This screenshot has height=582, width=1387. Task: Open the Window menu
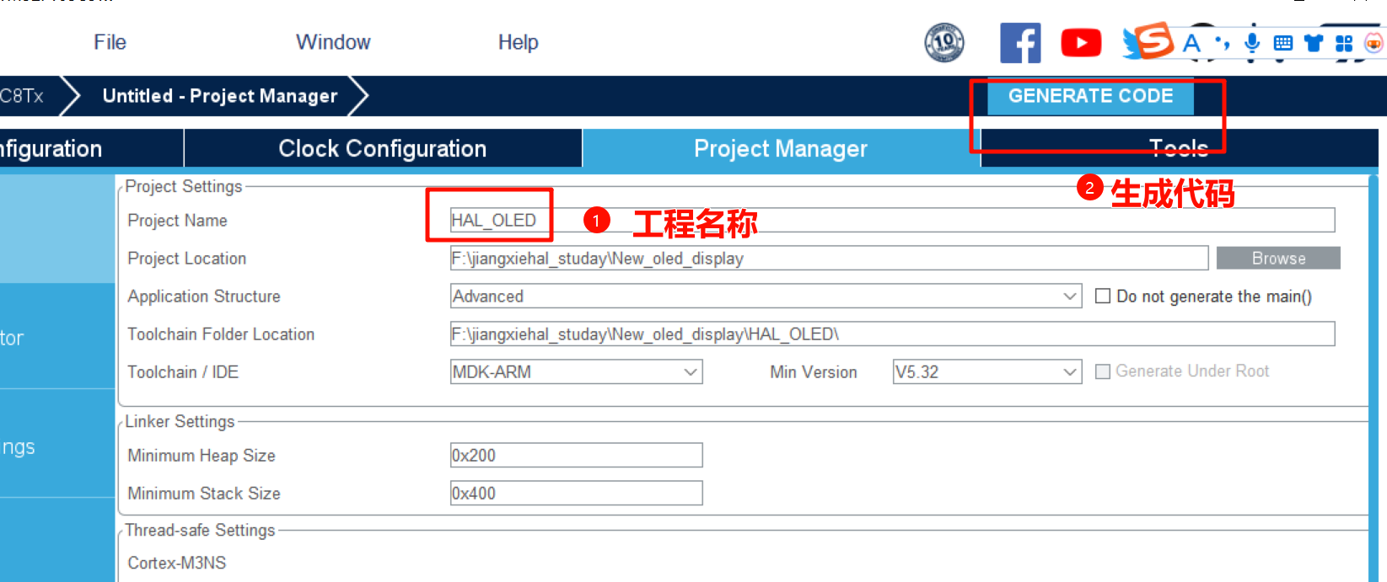333,42
